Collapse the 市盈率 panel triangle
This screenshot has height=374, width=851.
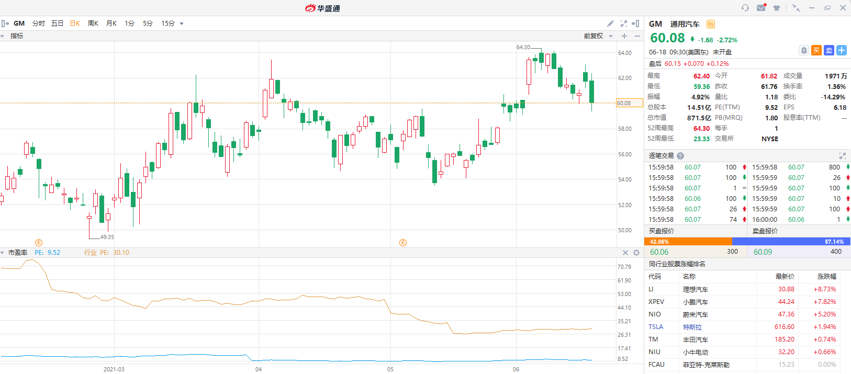point(3,253)
